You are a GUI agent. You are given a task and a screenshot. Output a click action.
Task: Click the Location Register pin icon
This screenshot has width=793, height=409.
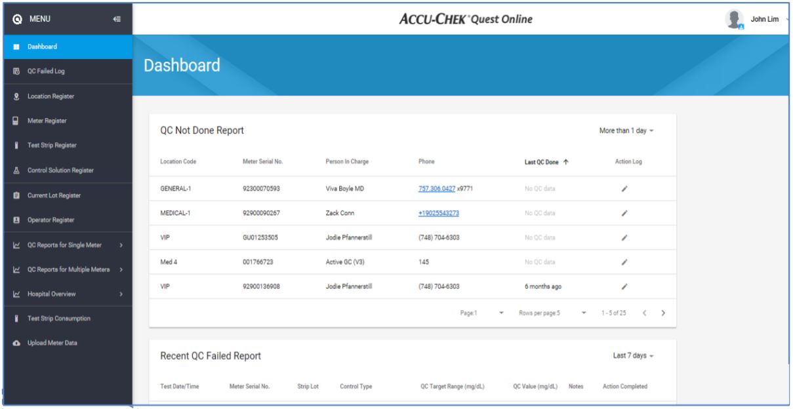[x=15, y=96]
